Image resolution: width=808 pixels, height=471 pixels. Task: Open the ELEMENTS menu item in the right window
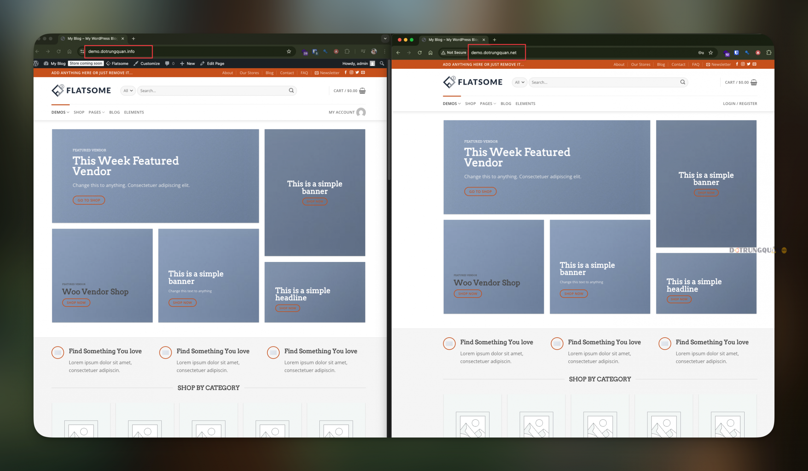pyautogui.click(x=525, y=103)
